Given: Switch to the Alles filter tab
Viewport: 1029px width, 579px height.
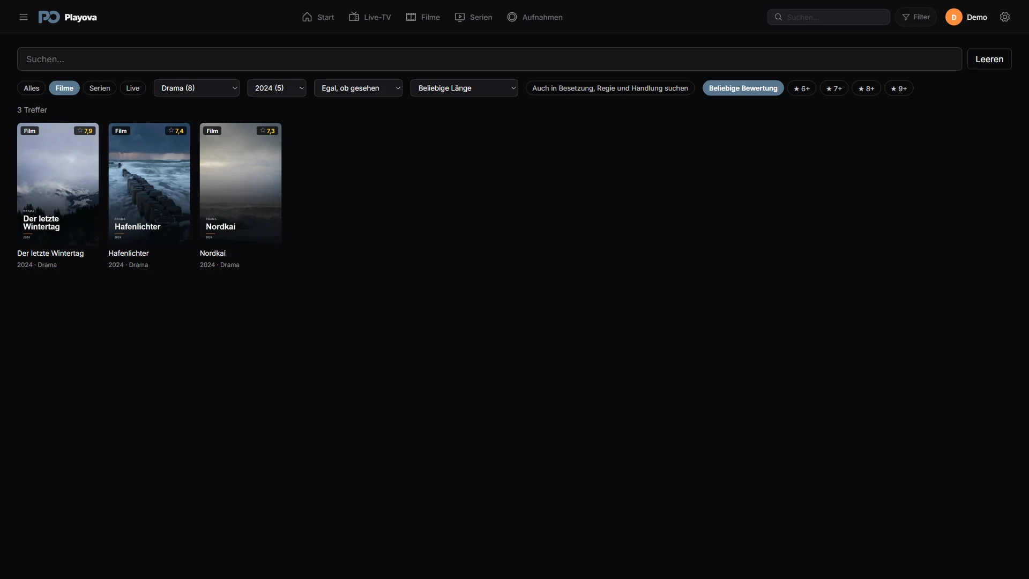Looking at the screenshot, I should (32, 88).
